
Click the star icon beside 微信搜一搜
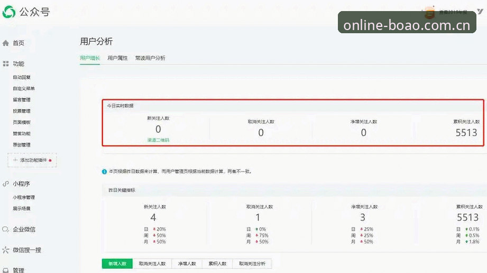pos(6,250)
